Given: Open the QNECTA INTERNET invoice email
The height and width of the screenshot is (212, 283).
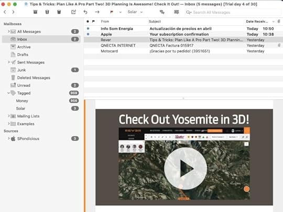Looking at the screenshot, I should point(183,46).
